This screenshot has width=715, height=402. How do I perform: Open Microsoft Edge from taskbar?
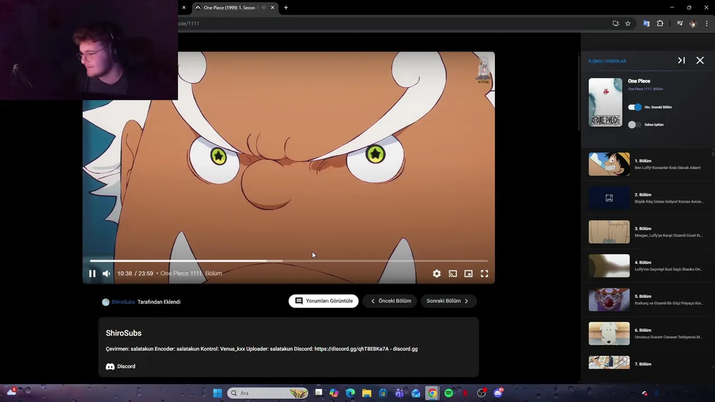click(350, 393)
